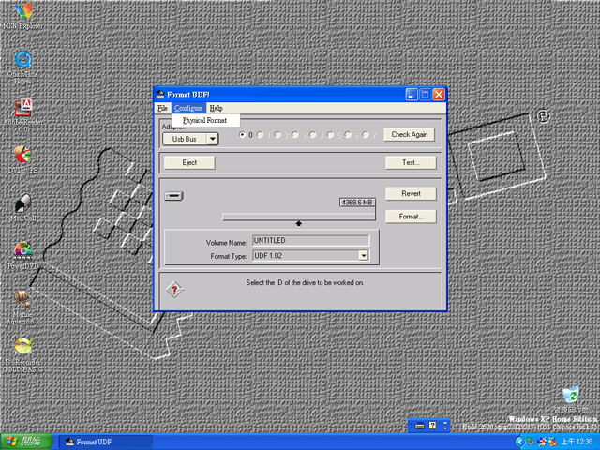This screenshot has height=450, width=600.
Task: Select drive ID 1 radio button
Action: [261, 135]
